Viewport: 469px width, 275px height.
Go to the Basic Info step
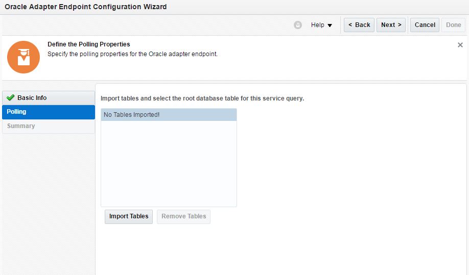point(32,97)
